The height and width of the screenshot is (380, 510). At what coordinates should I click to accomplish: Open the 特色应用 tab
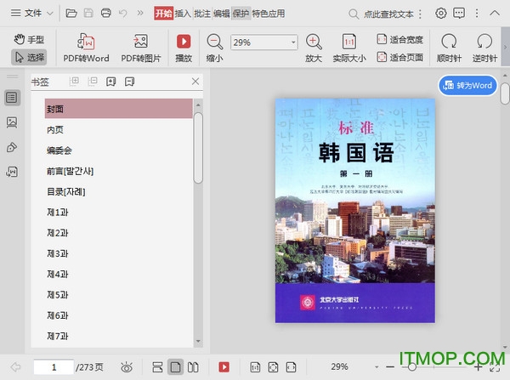[x=269, y=14]
